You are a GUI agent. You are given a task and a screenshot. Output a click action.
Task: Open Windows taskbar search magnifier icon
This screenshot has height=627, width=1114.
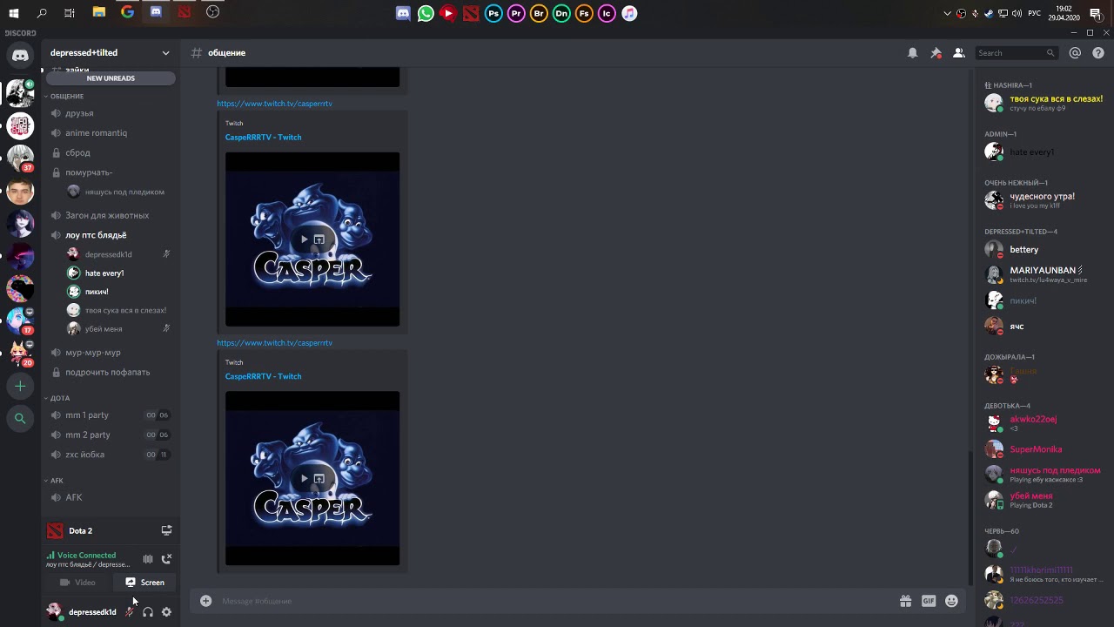click(x=42, y=13)
